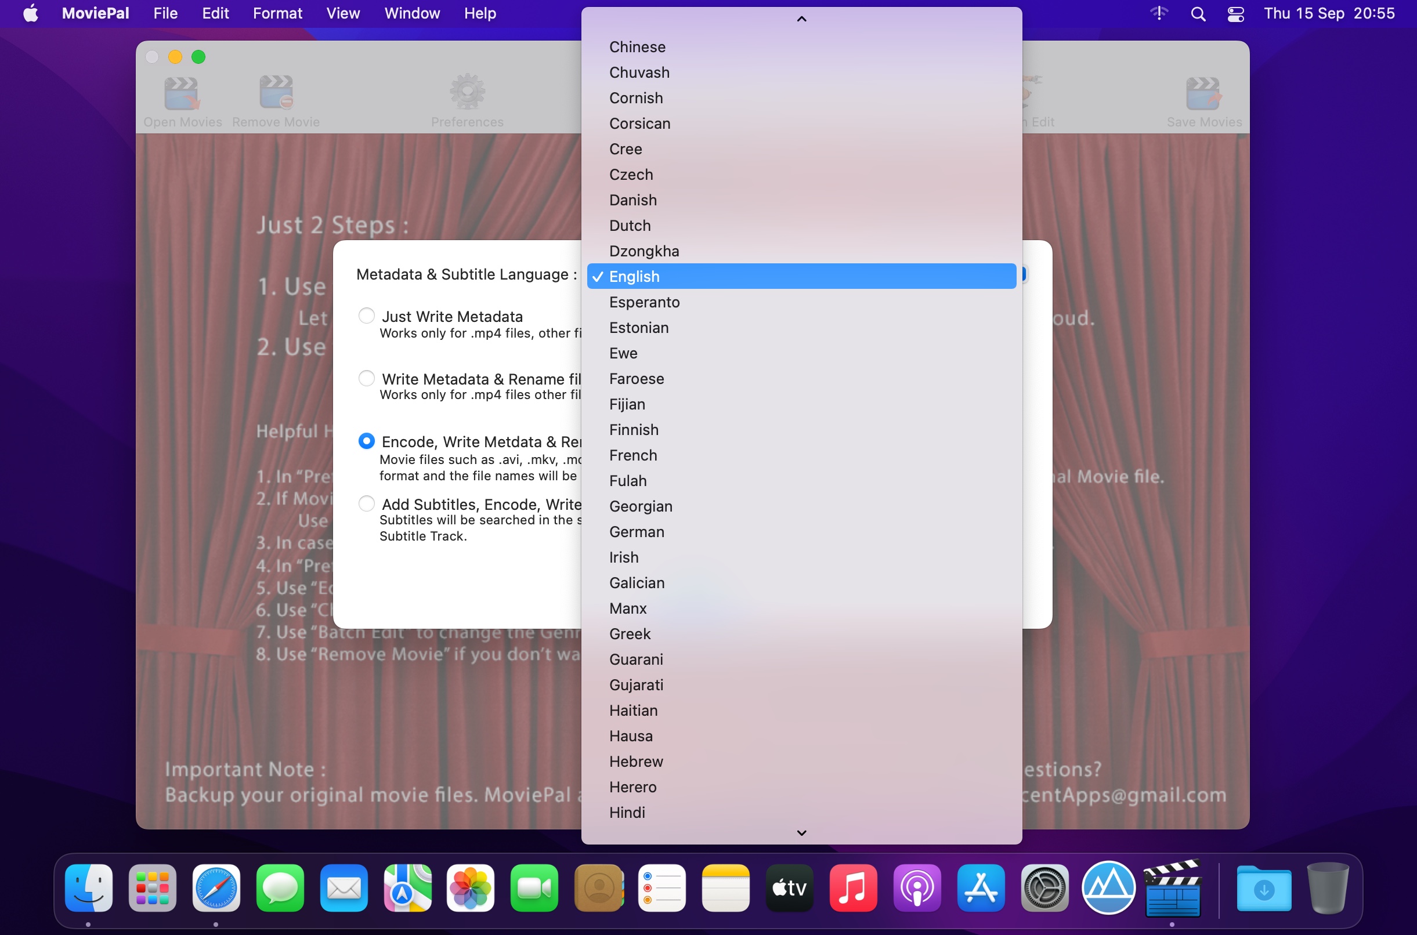Open Maps app in dock

[407, 888]
